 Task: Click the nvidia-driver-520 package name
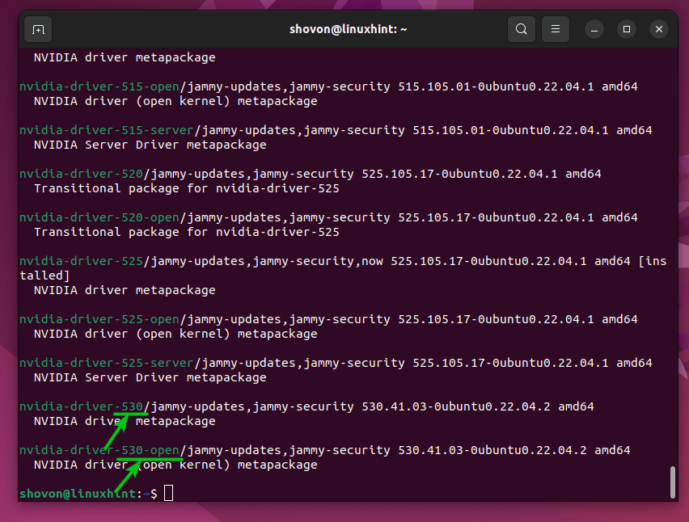click(x=82, y=174)
